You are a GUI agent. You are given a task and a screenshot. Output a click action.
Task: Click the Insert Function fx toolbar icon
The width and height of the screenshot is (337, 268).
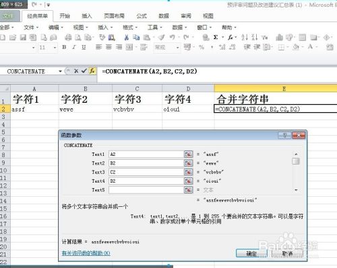231,38
